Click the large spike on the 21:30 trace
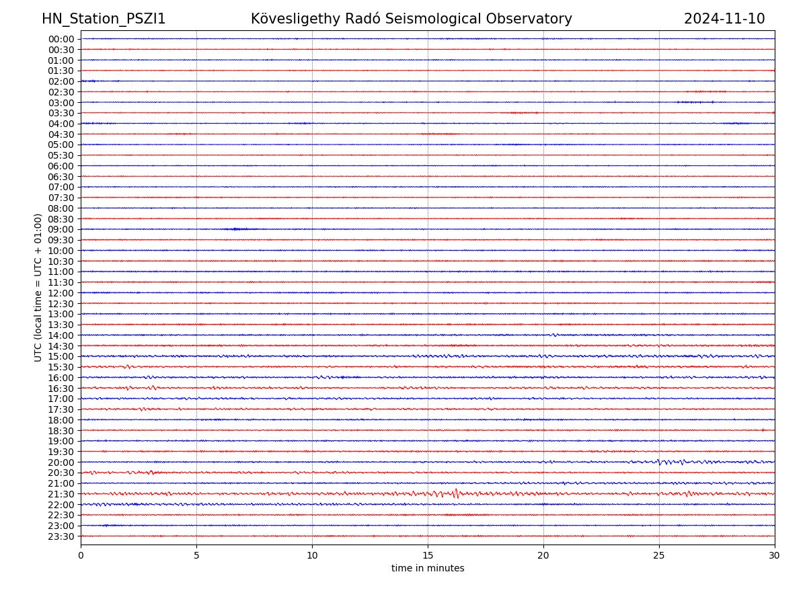The image size is (807, 605). [x=456, y=493]
